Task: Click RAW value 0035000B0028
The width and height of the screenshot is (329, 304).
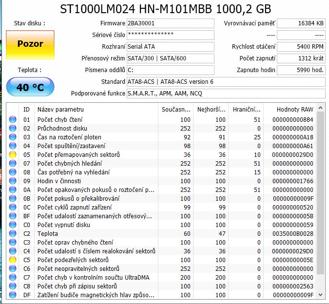Action: (293, 234)
